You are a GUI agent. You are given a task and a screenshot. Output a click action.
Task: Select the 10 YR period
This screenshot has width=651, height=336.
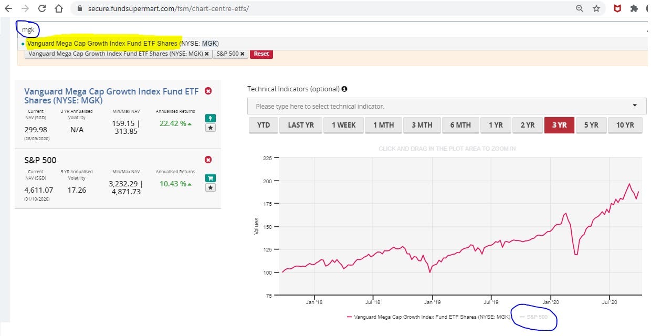pos(625,125)
